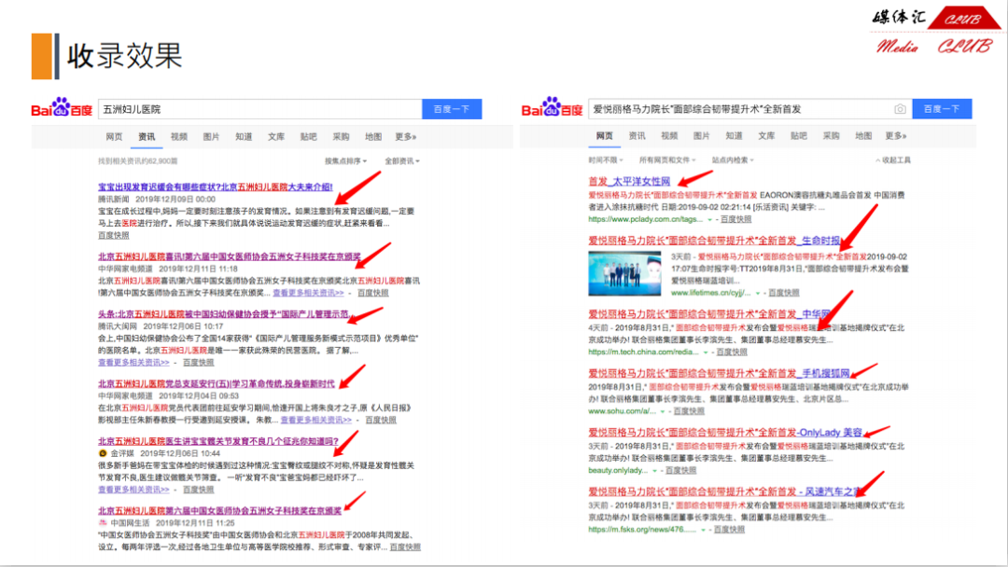Viewport: 1008px width, 567px height.
Task: Open the 全部资讯 filter dropdown
Action: coord(402,160)
